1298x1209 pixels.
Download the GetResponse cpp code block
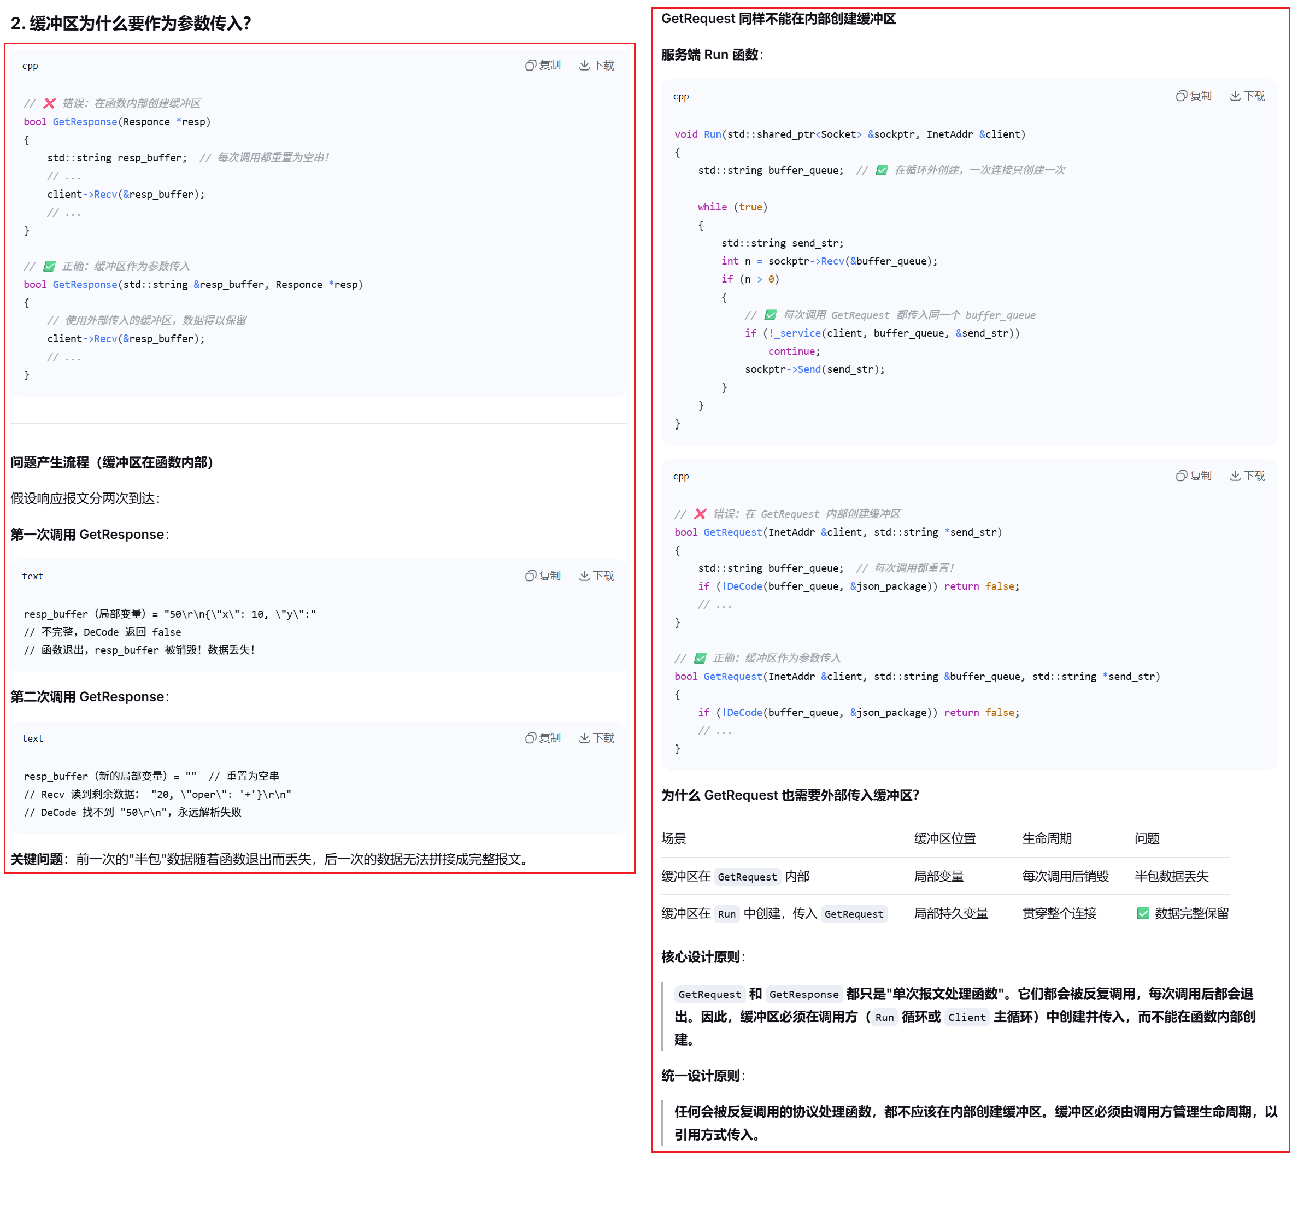click(x=596, y=65)
